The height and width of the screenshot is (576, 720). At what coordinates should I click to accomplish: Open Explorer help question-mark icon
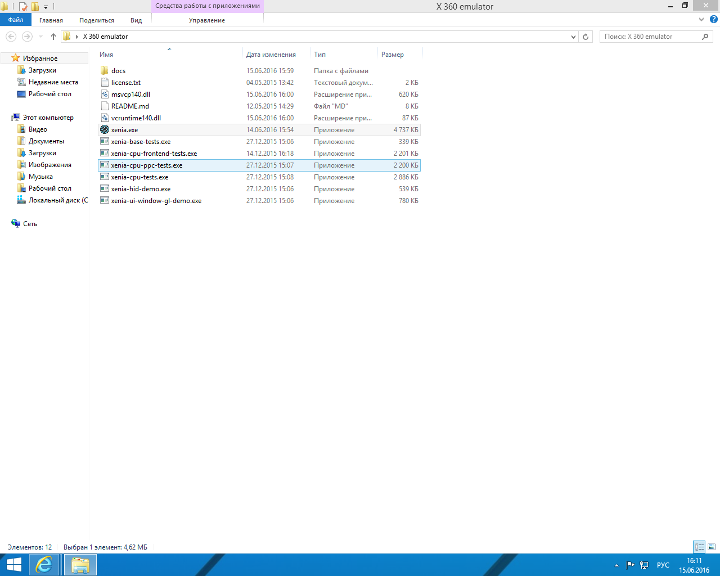(714, 19)
